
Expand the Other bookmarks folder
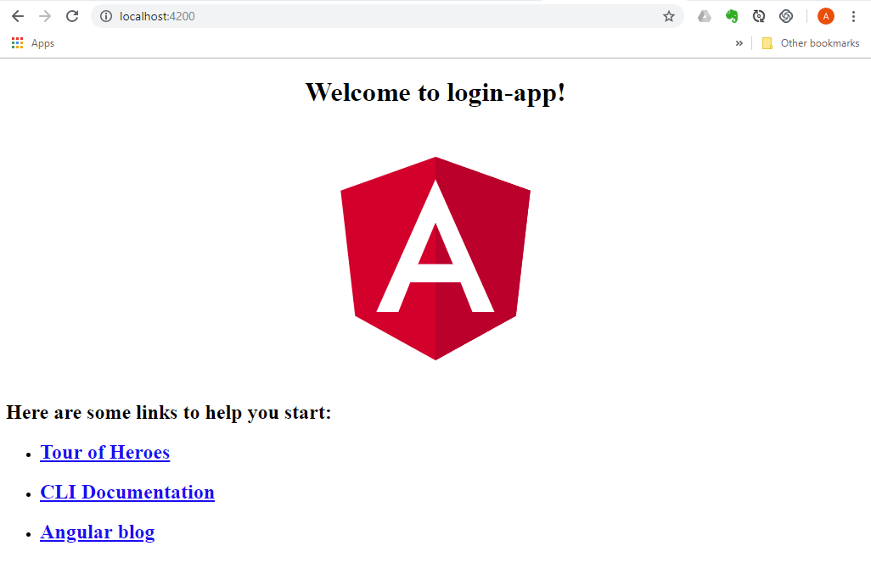point(811,42)
